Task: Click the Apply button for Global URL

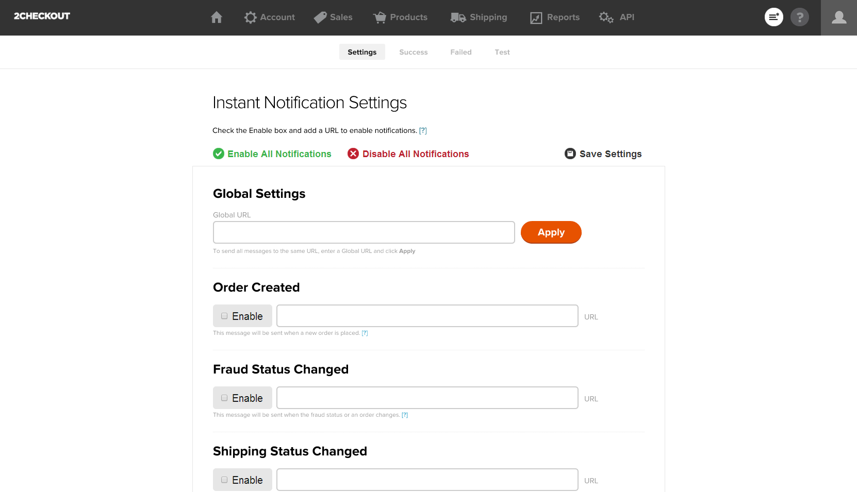Action: click(551, 232)
